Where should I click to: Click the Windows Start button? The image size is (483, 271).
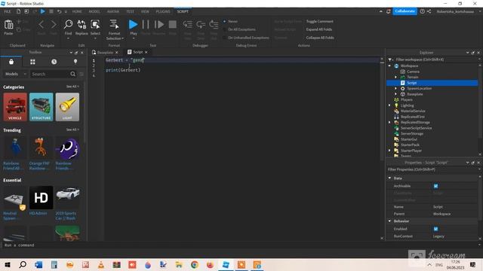7,264
